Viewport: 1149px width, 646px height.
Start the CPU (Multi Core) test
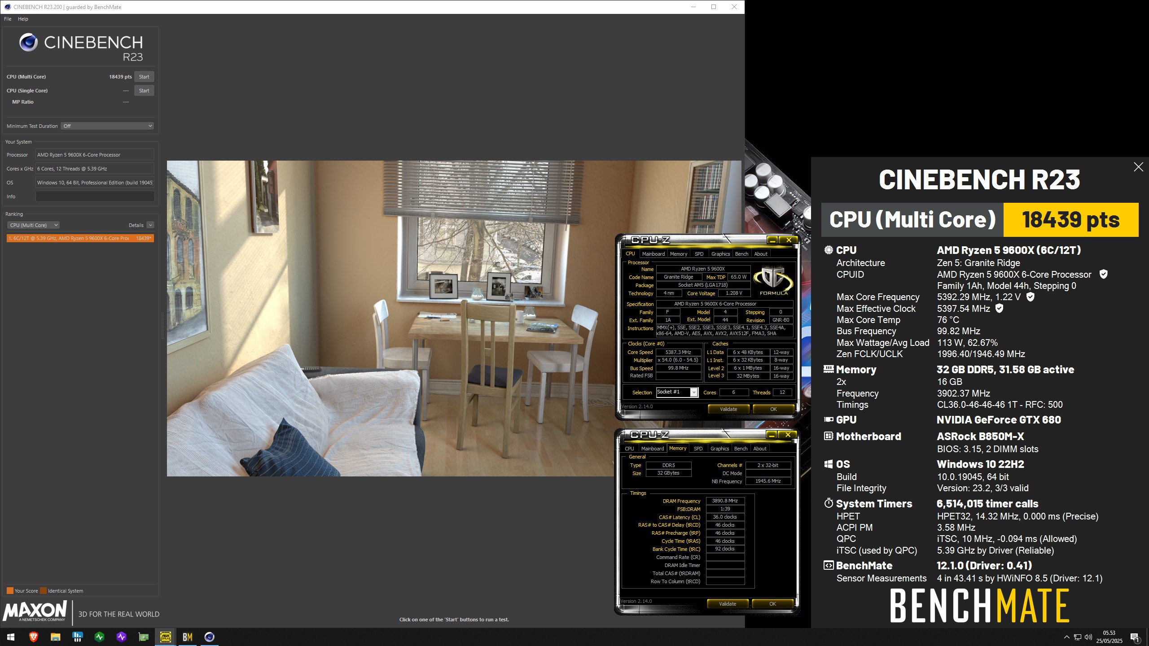coord(144,77)
